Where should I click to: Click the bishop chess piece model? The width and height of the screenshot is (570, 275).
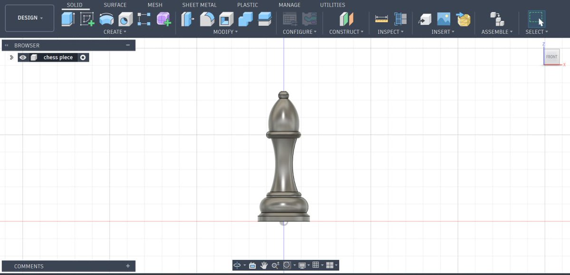pyautogui.click(x=283, y=156)
